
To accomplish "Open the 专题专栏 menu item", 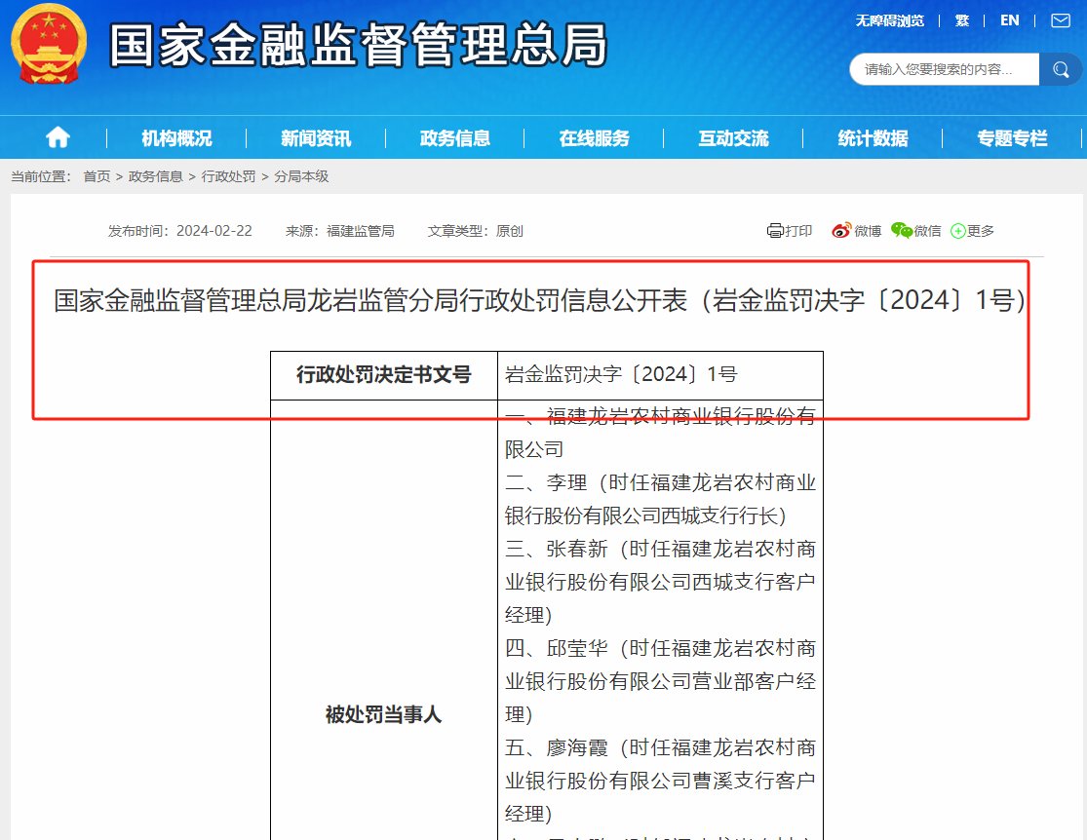I will tap(1011, 137).
